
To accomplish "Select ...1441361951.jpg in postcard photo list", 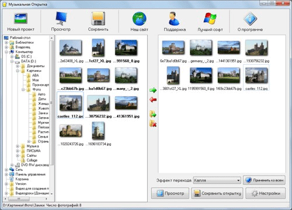I will pyautogui.click(x=229, y=48).
